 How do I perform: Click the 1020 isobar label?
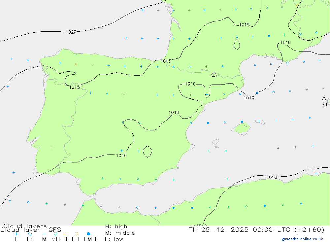pos(71,32)
